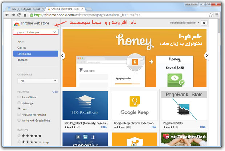Select the five-star rating filter
This screenshot has height=151, width=225.
click(19, 135)
